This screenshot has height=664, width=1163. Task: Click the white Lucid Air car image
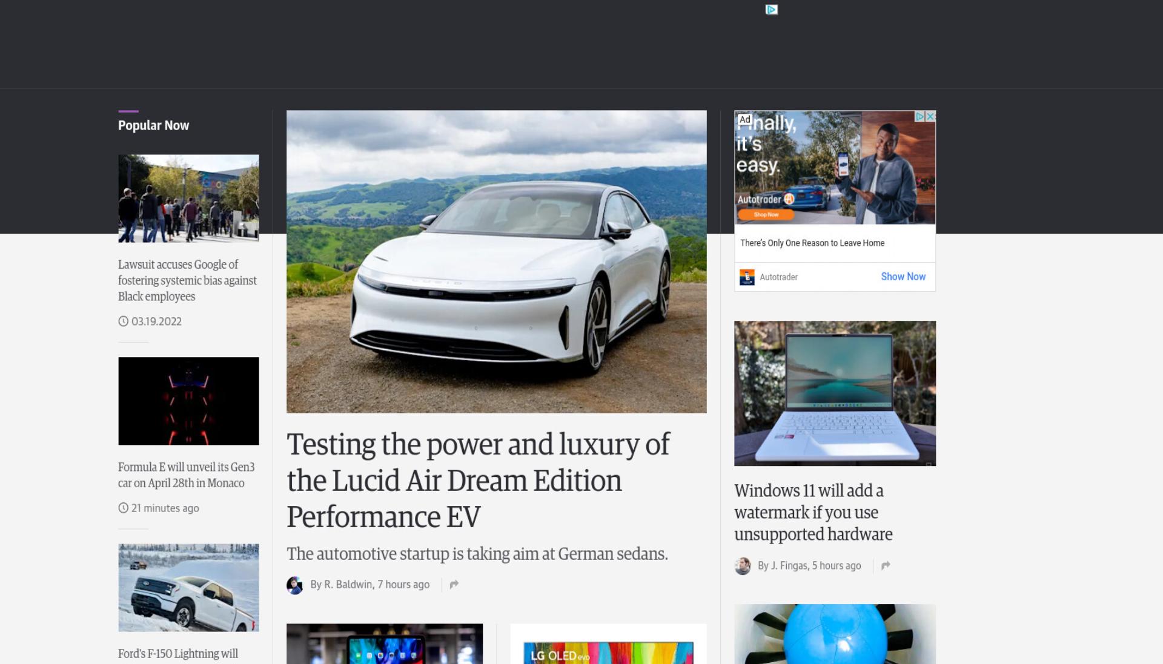496,261
